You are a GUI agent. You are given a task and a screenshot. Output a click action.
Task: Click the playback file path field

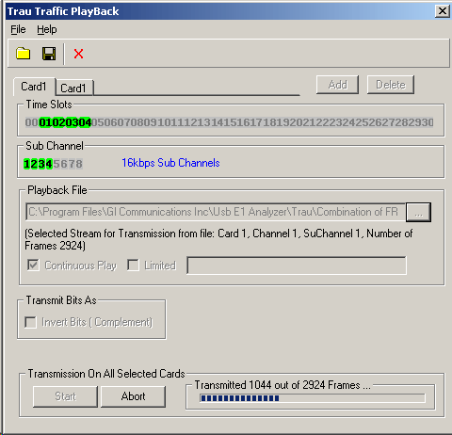(x=216, y=212)
